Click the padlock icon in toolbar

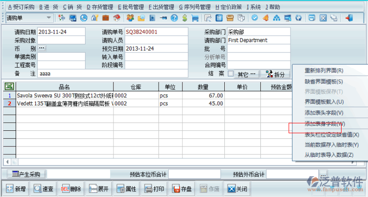(x=94, y=18)
